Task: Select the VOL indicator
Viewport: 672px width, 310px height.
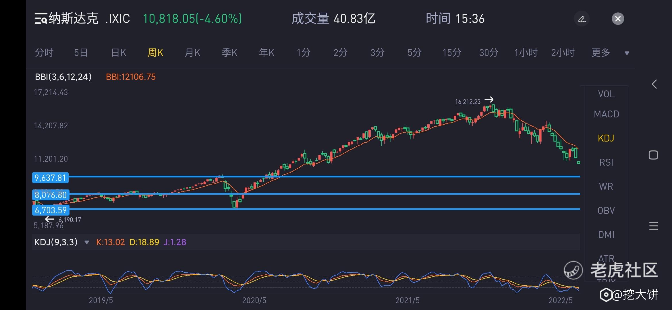Action: (606, 94)
